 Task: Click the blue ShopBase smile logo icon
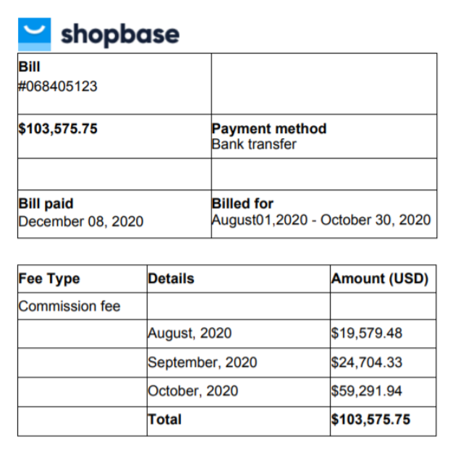pos(35,35)
